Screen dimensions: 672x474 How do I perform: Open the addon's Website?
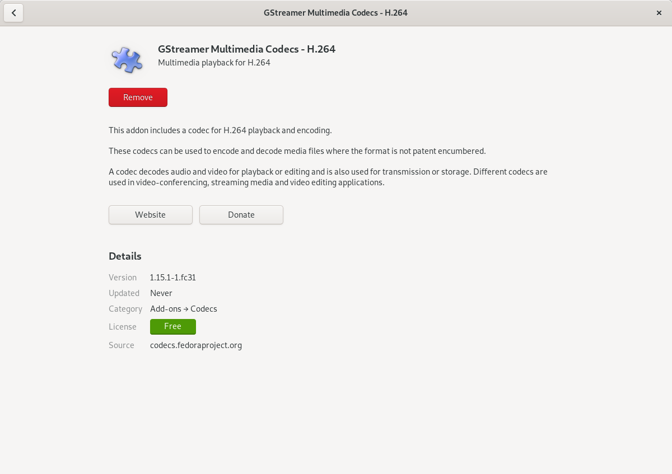(151, 215)
